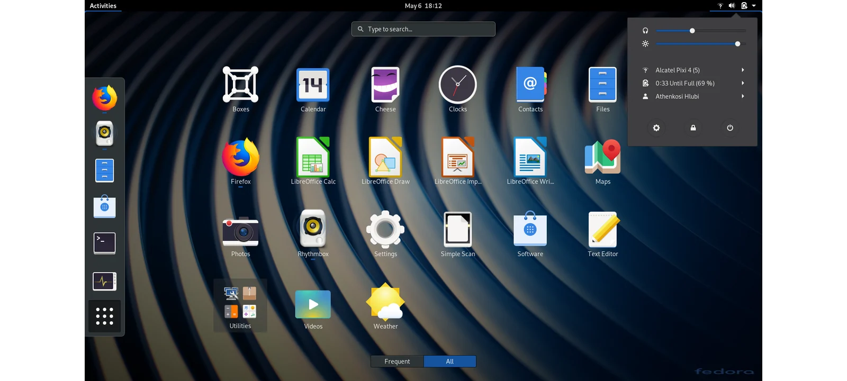Switch to the All apps tab
Screen dimensions: 847x381
pyautogui.click(x=450, y=361)
